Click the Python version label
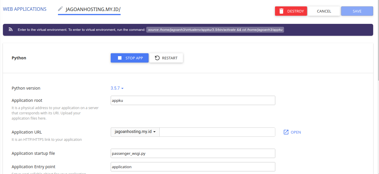379x174 pixels. [26, 88]
